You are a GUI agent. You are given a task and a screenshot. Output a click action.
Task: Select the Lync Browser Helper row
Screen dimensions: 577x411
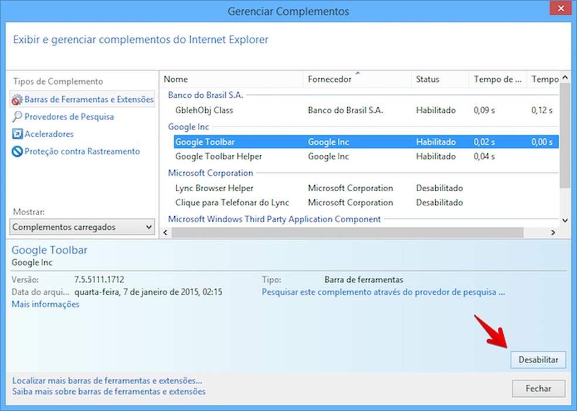coord(366,188)
